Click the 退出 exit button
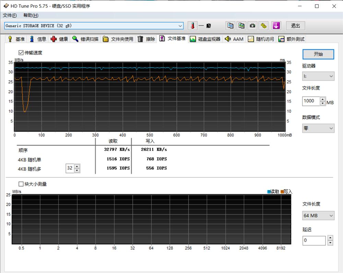Viewport: 343px width, 273px height. 295,26
